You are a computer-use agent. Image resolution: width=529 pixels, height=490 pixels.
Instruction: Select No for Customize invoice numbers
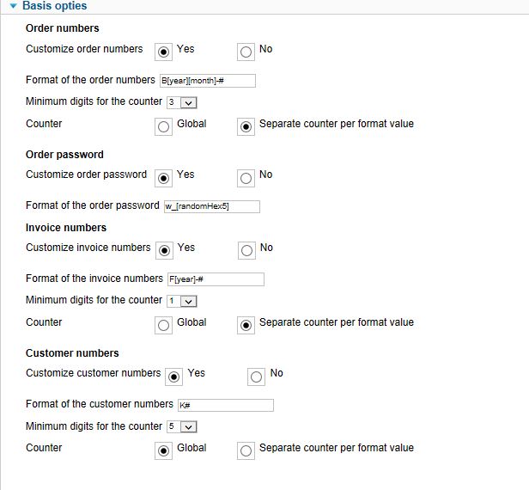click(x=246, y=250)
